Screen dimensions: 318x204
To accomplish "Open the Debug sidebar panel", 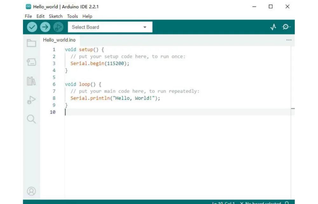I will pos(31,100).
